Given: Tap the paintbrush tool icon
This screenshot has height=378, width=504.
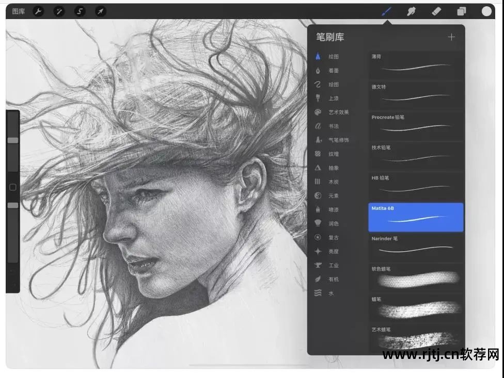Looking at the screenshot, I should pyautogui.click(x=386, y=11).
